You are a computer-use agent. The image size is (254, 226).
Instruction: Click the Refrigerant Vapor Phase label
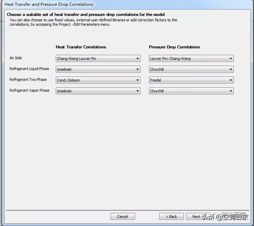click(x=29, y=91)
